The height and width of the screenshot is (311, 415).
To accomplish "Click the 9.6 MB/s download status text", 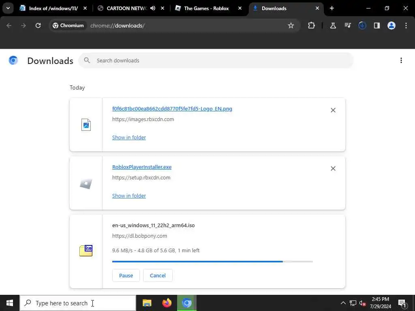I will tap(156, 250).
